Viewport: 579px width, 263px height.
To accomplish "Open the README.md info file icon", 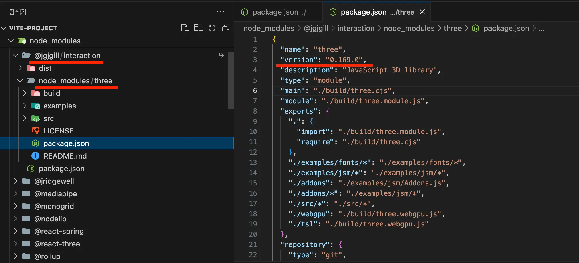I will [35, 156].
